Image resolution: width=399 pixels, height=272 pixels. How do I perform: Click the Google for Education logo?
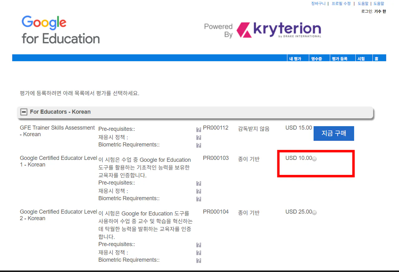(61, 30)
